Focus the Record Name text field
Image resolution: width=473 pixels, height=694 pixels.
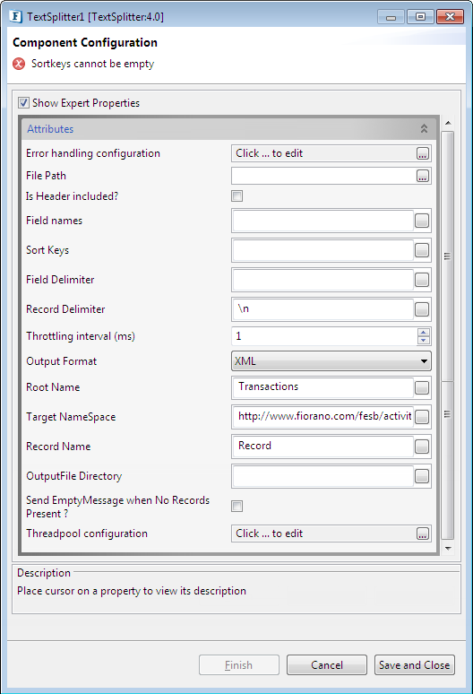(x=323, y=447)
